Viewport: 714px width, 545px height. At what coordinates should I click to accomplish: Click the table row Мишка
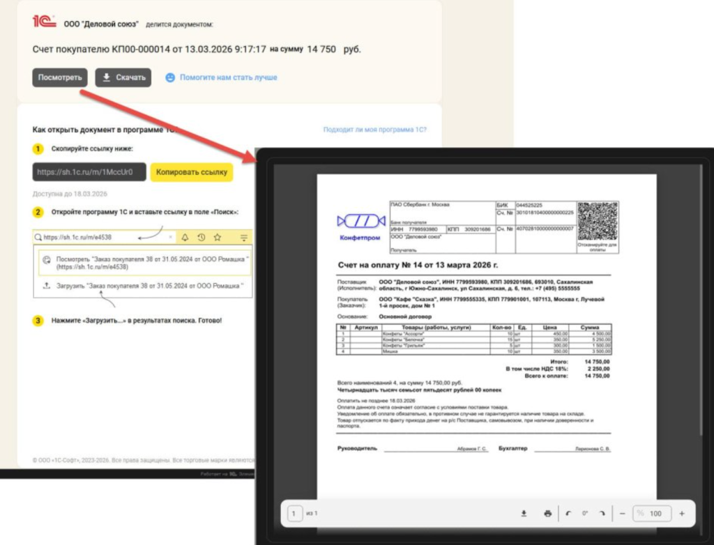[x=473, y=351]
